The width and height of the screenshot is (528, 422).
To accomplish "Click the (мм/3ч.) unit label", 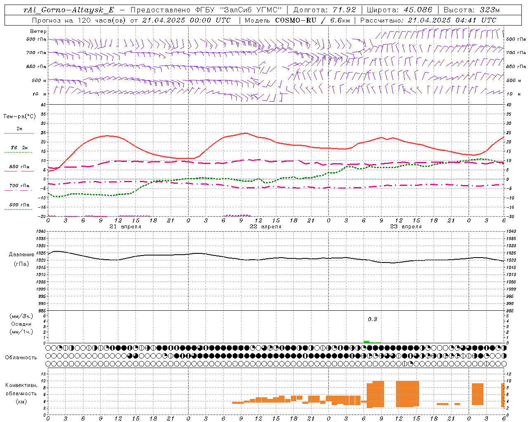I will [x=21, y=316].
